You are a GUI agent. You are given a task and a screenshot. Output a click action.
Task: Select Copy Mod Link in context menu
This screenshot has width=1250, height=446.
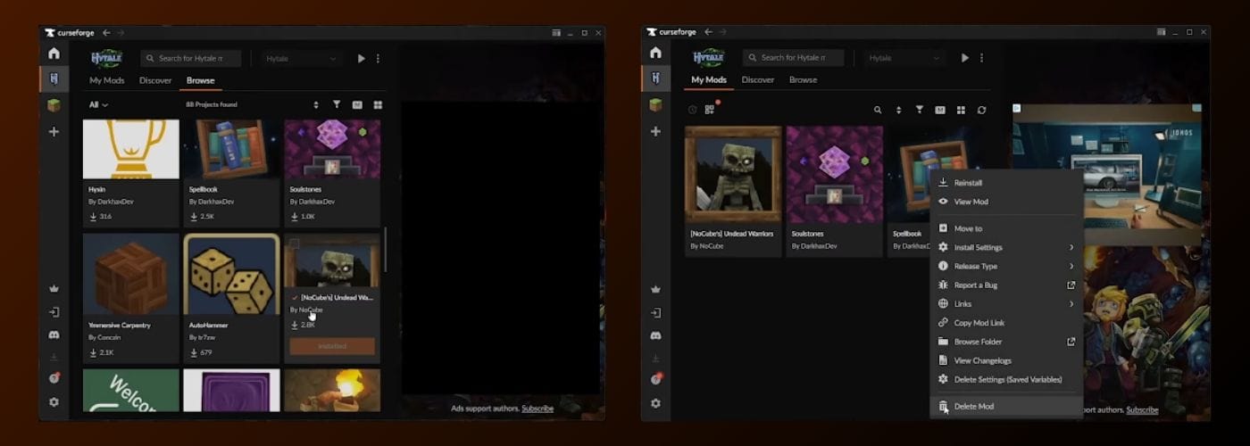(1006, 322)
